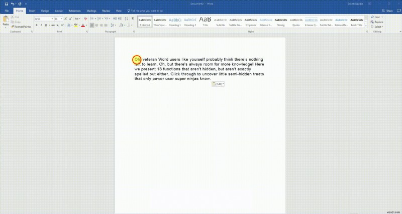
Task: Save the document from Quick Access
Action: click(7, 4)
